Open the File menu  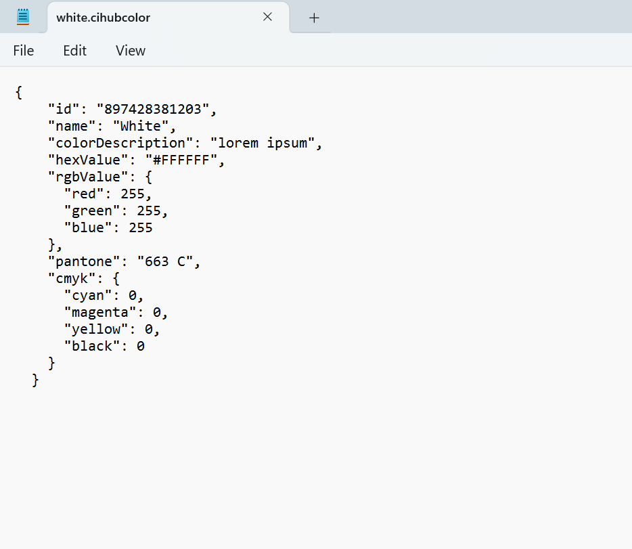click(x=24, y=51)
